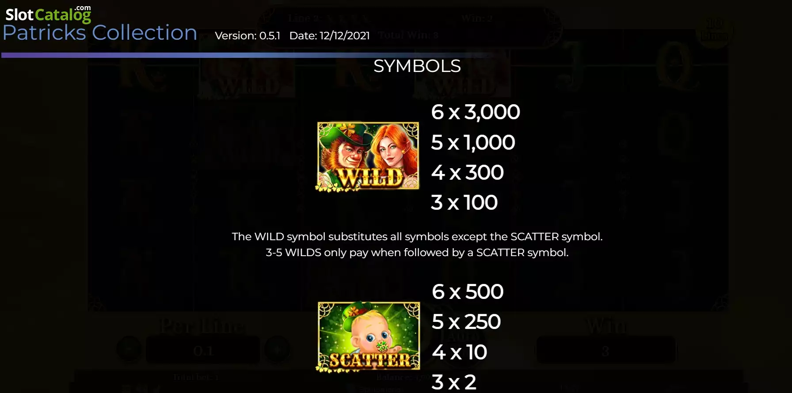Screen dimensions: 792x393
Task: Select the 6 x 500 scatter payout
Action: pyautogui.click(x=468, y=292)
